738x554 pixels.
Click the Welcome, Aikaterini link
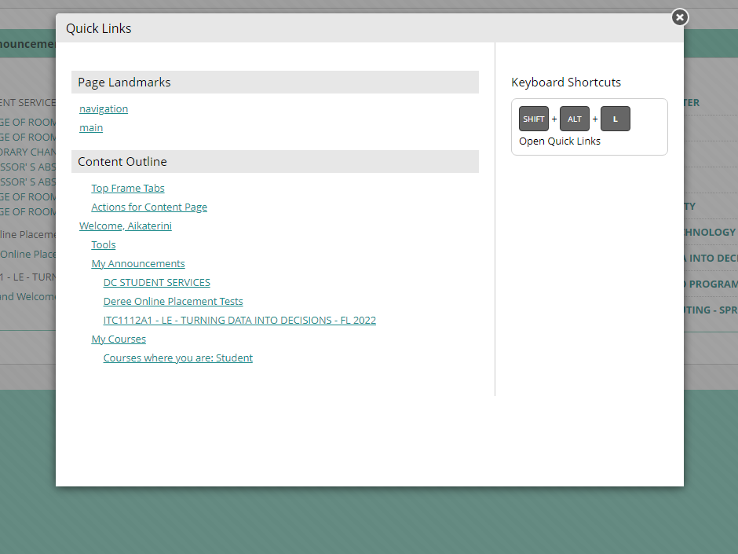tap(125, 226)
